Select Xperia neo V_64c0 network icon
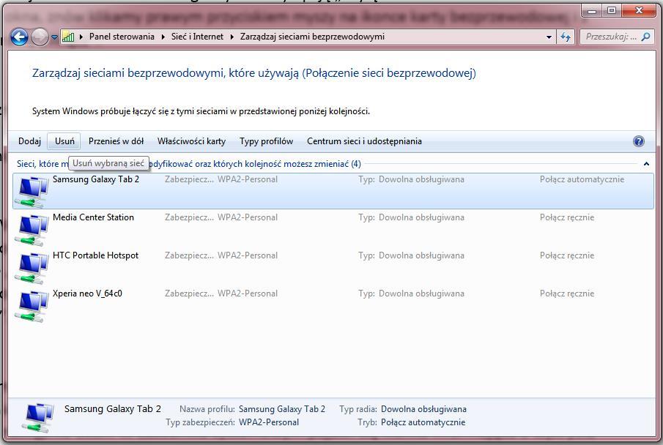 [x=32, y=306]
